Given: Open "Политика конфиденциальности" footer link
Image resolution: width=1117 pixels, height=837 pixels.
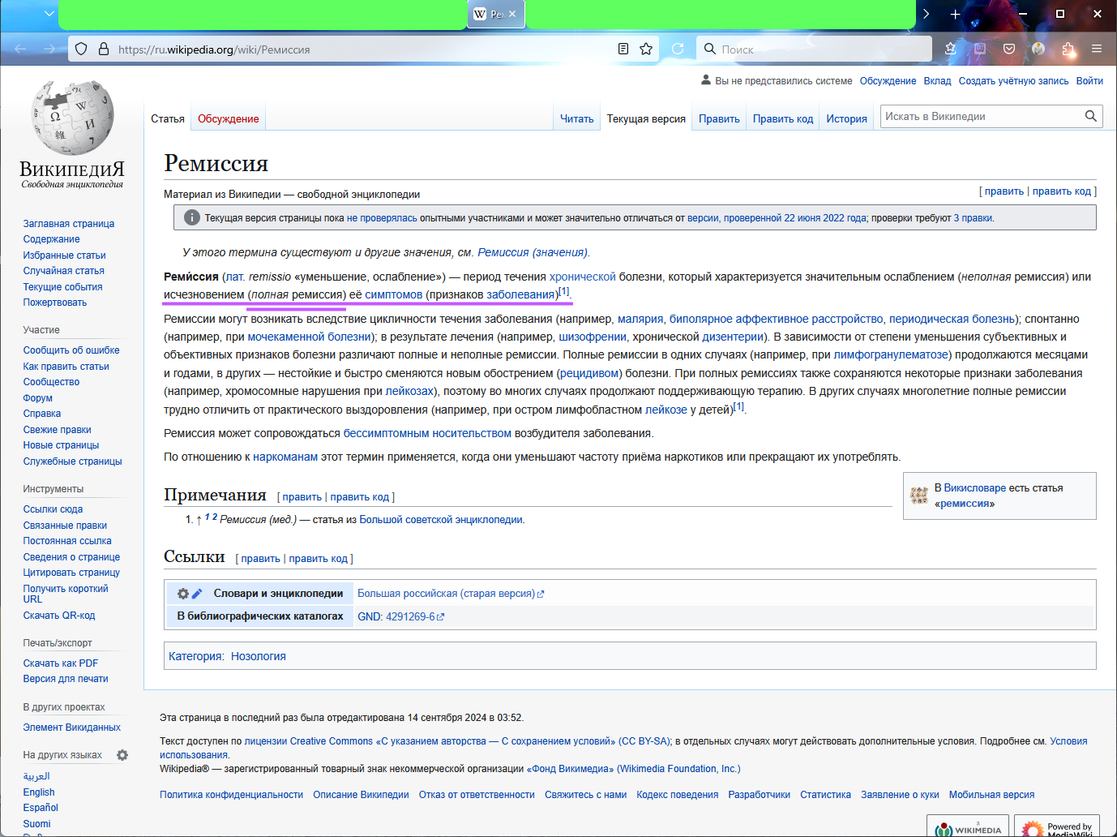Looking at the screenshot, I should (x=231, y=795).
